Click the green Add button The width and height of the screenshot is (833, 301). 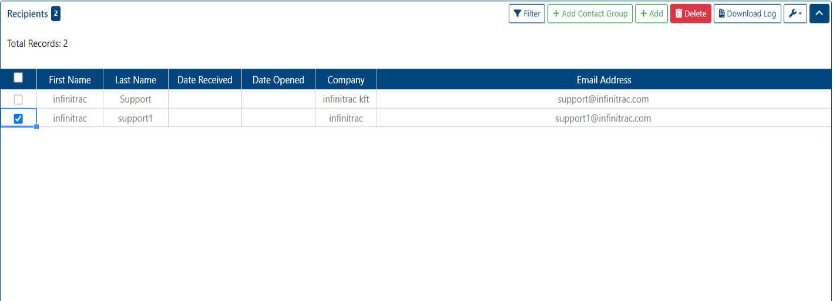(x=651, y=13)
